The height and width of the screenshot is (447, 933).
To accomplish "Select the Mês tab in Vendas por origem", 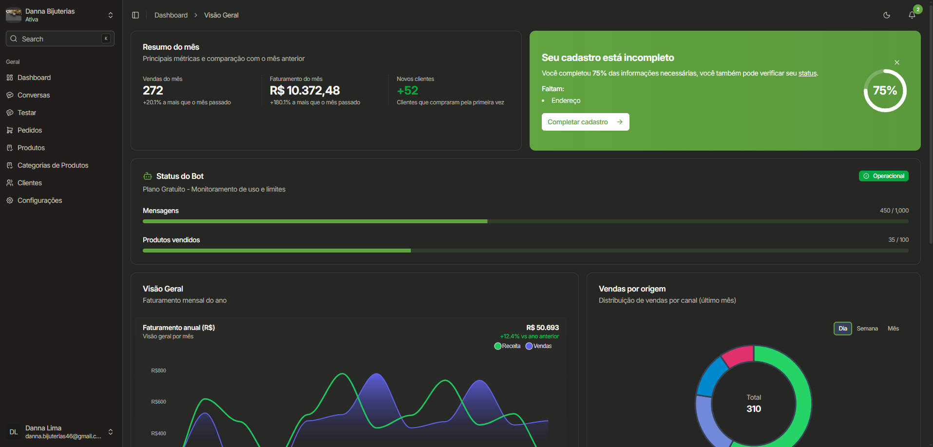I will point(893,329).
